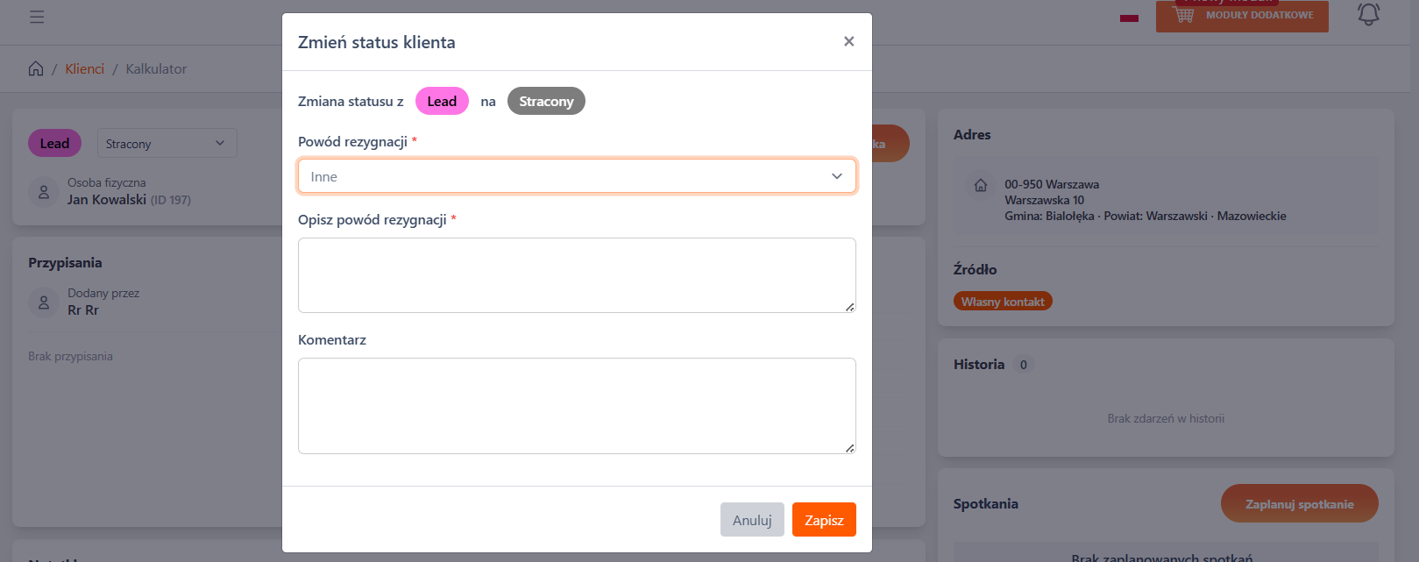This screenshot has width=1419, height=562.
Task: Click the house icon in Adres
Action: [981, 185]
